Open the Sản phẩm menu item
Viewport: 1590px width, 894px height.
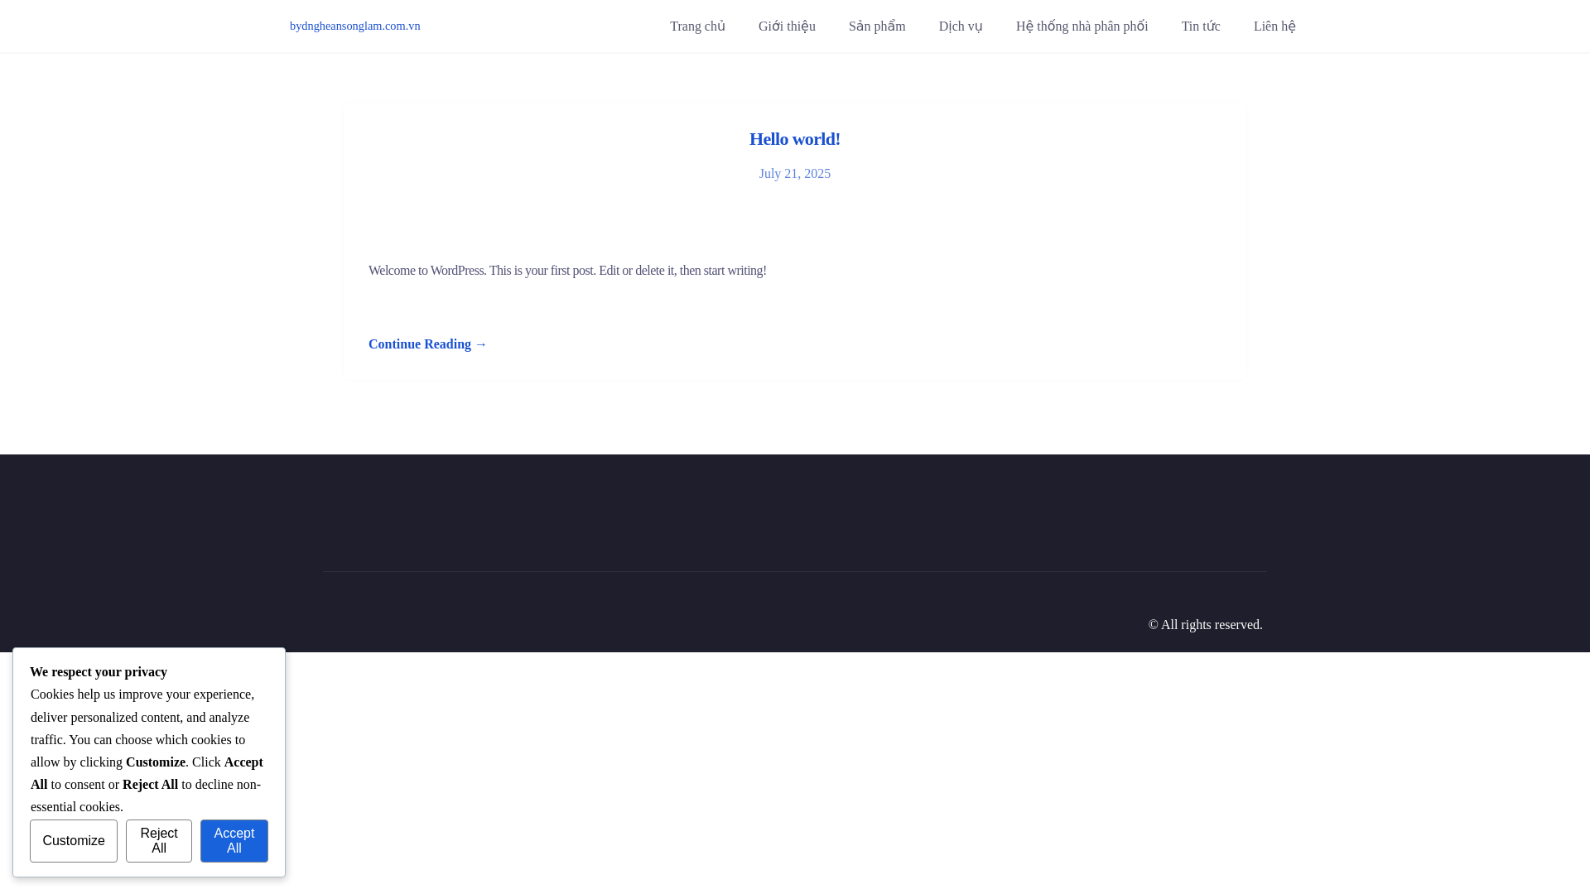[877, 26]
